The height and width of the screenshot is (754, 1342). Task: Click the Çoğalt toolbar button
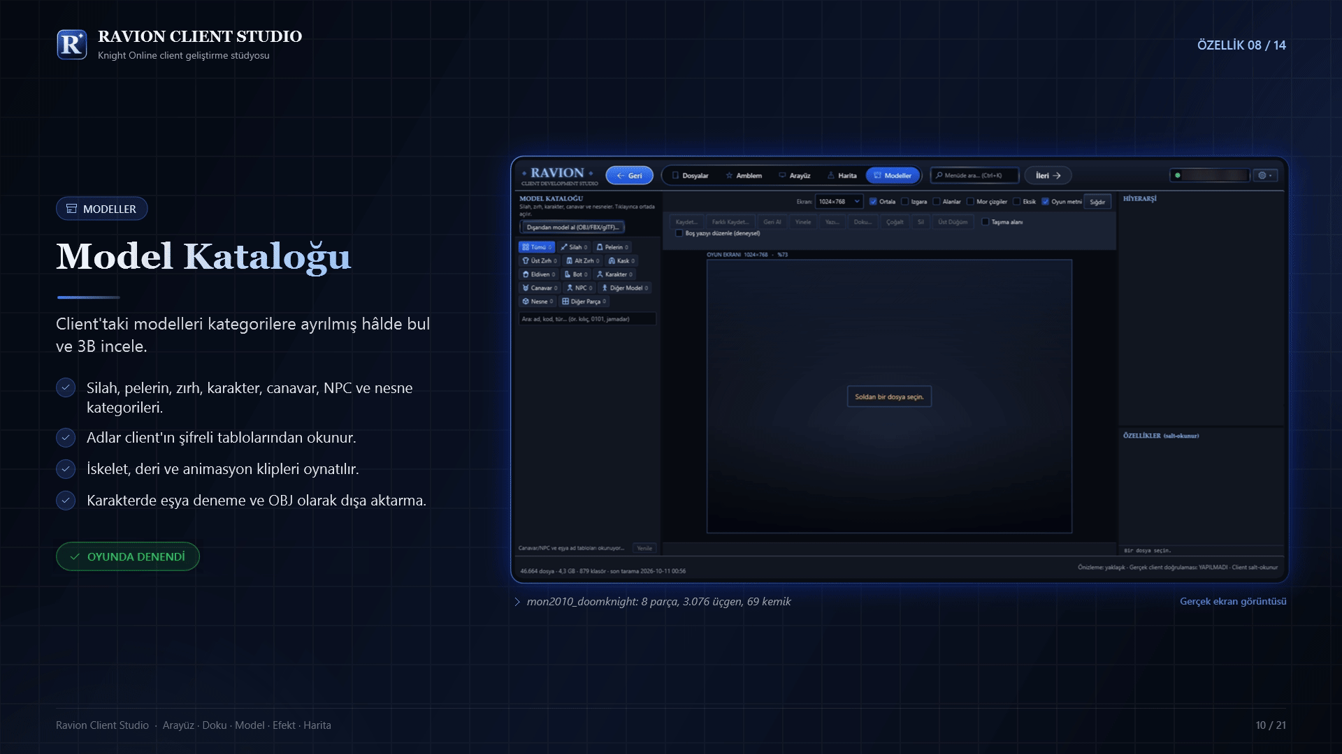(895, 222)
